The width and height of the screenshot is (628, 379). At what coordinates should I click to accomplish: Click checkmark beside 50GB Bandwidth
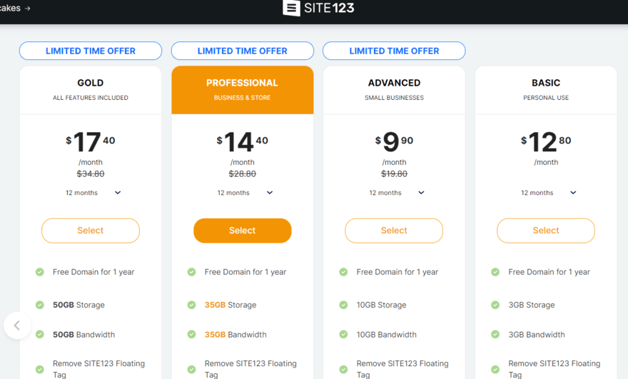click(x=40, y=334)
